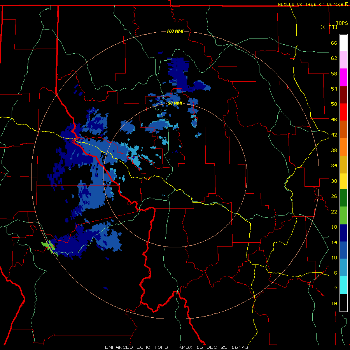Select the 100 NMI range ring label
Image resolution: width=350 pixels, height=350 pixels.
[175, 31]
